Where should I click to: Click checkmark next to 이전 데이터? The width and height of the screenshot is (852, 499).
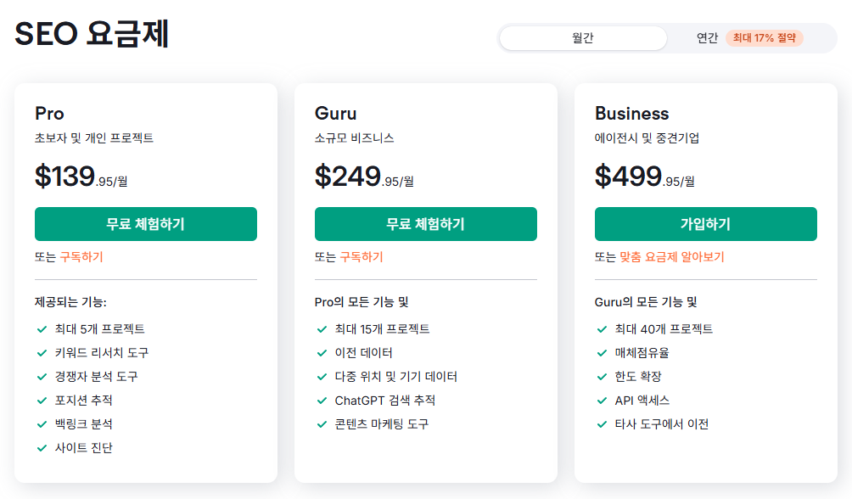coord(322,353)
